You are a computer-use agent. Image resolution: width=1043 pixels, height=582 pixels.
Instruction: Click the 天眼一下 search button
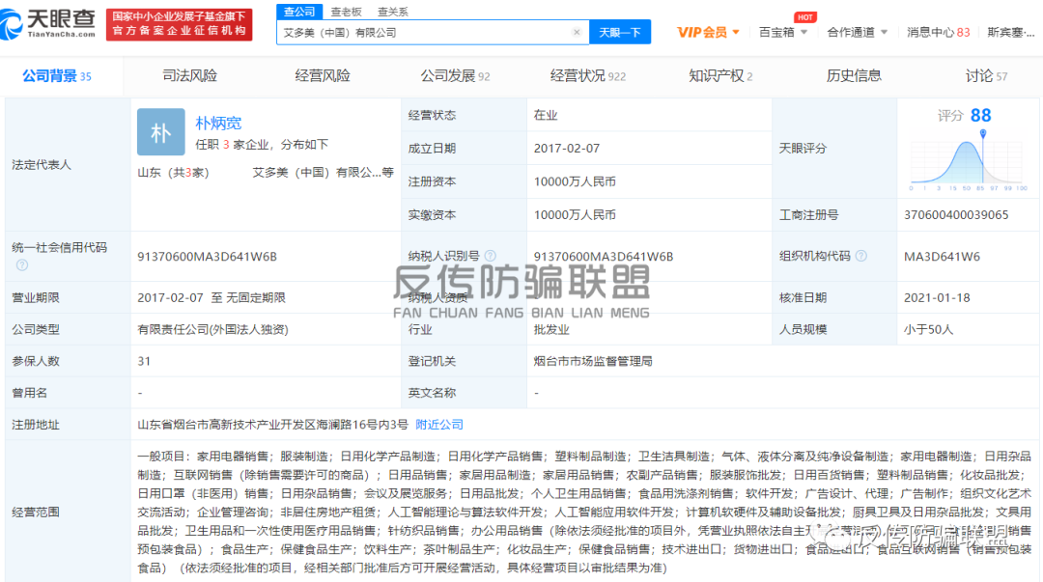pyautogui.click(x=619, y=32)
